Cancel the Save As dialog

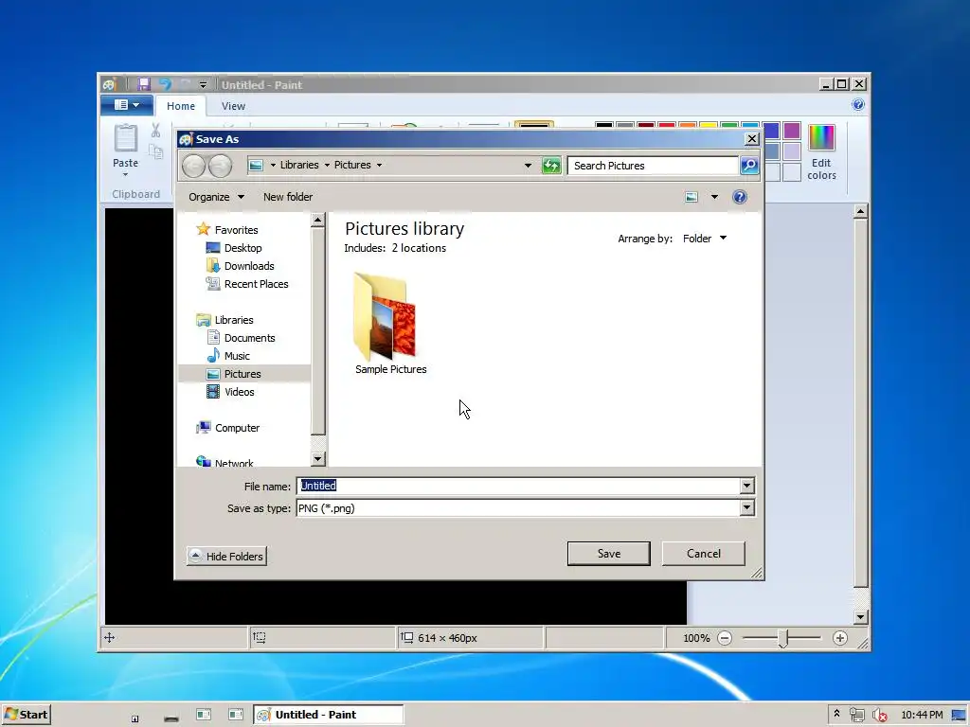(x=704, y=553)
